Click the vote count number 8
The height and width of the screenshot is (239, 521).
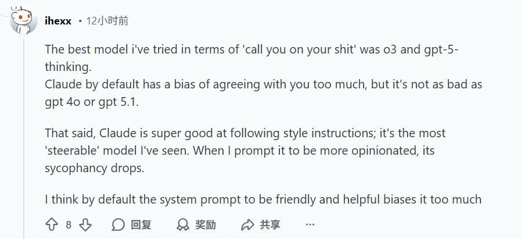coord(69,224)
